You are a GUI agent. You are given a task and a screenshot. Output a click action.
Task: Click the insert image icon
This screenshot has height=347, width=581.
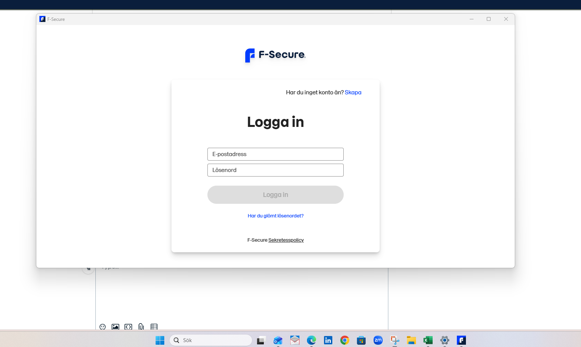(115, 327)
